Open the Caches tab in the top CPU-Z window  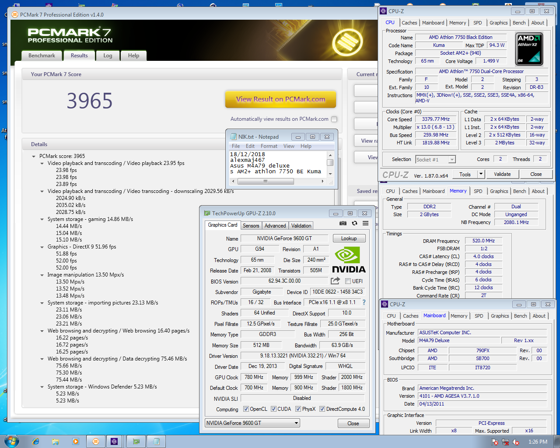409,23
